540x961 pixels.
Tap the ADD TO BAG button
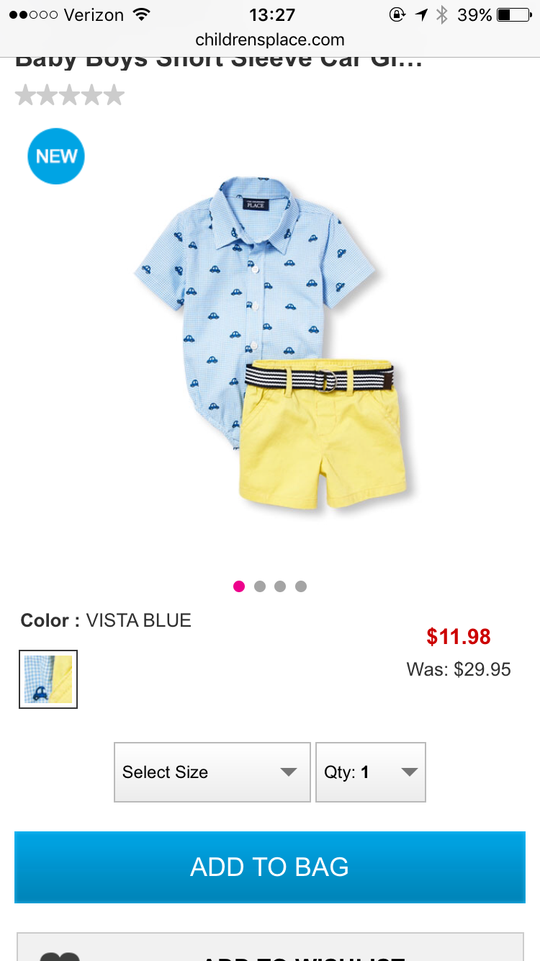tap(270, 867)
